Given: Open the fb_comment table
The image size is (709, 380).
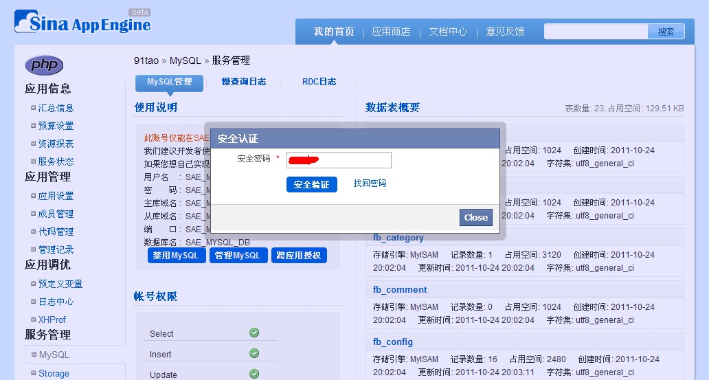Looking at the screenshot, I should pos(400,290).
